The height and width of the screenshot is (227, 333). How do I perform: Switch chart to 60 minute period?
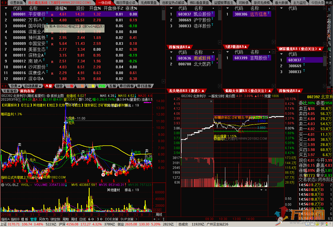point(91,219)
